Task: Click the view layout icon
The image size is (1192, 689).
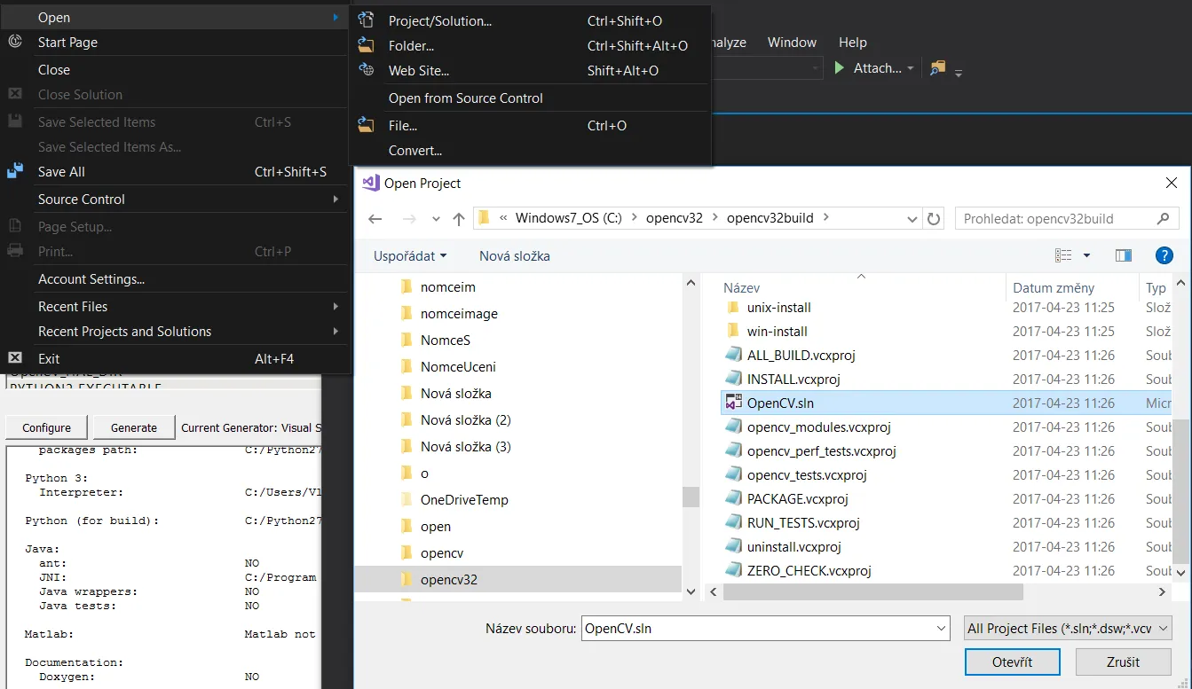Action: [1063, 255]
